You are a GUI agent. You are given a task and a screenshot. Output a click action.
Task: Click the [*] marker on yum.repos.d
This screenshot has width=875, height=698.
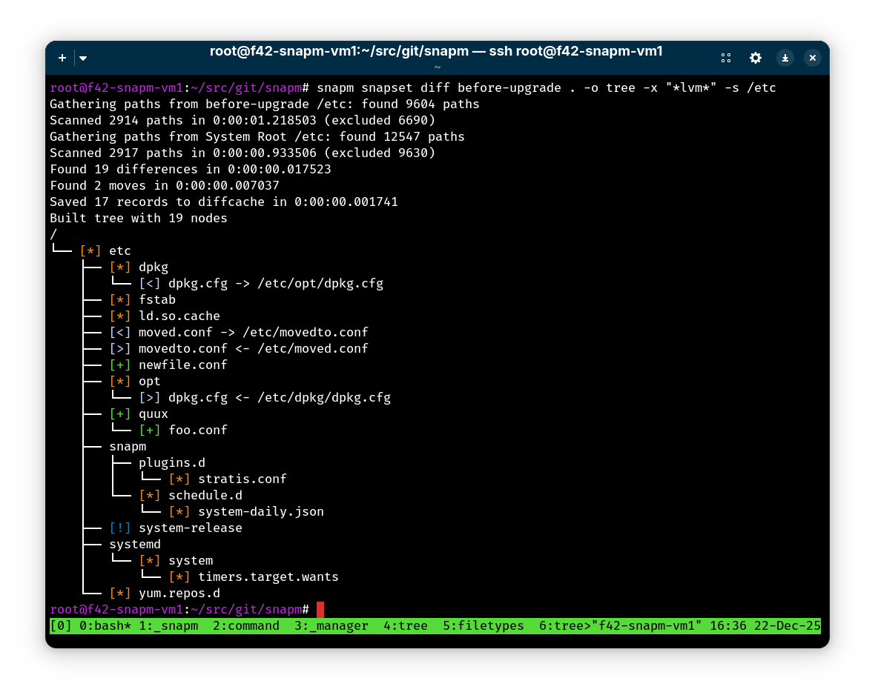pyautogui.click(x=120, y=593)
